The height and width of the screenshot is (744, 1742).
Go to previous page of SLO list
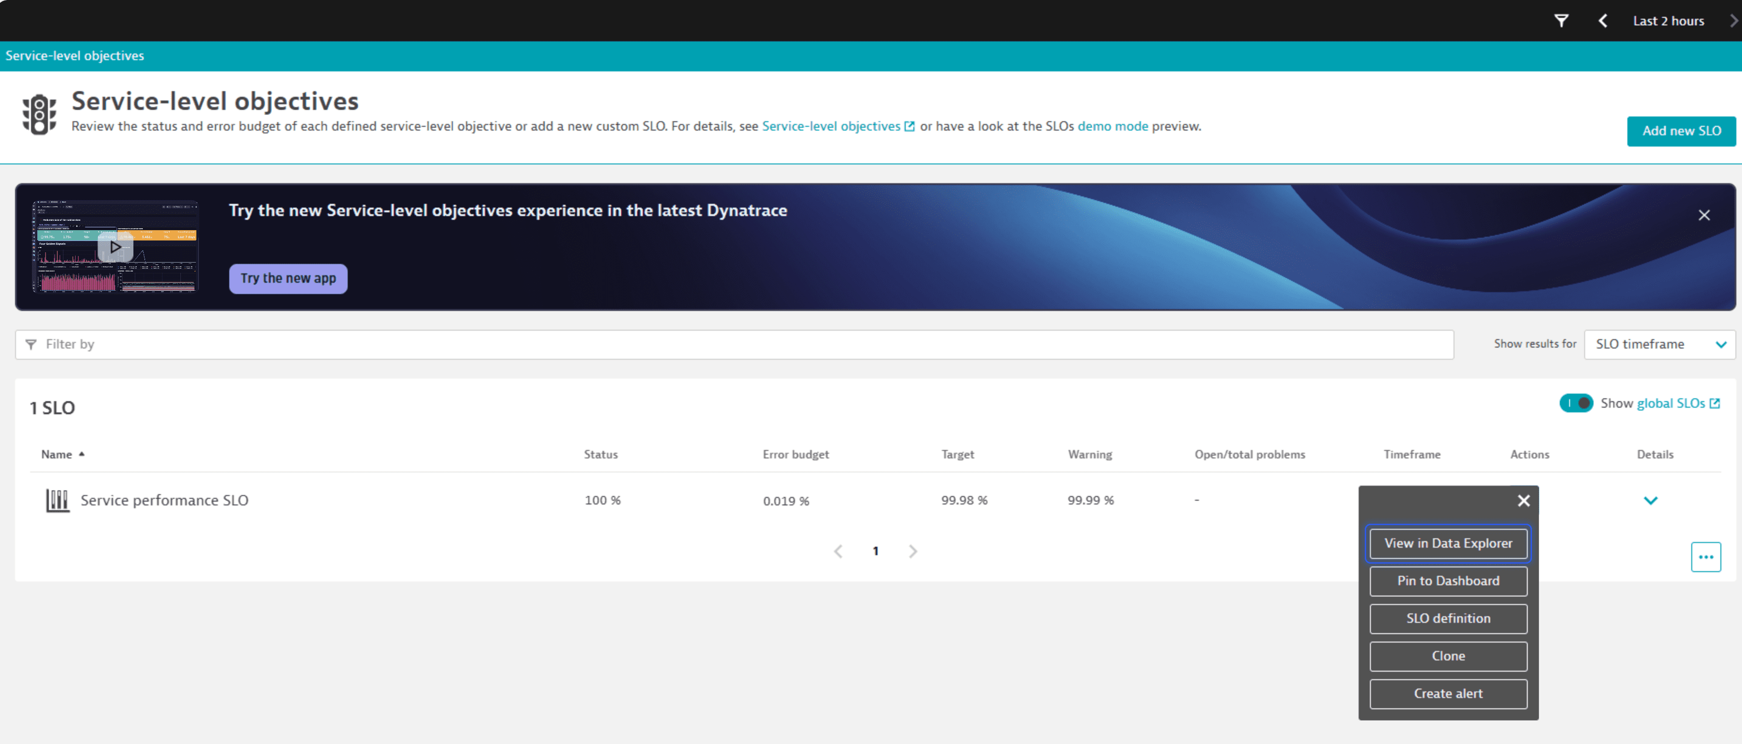(838, 551)
